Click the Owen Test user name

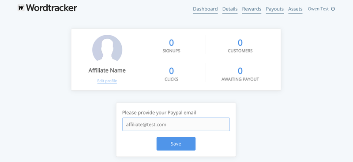[318, 9]
